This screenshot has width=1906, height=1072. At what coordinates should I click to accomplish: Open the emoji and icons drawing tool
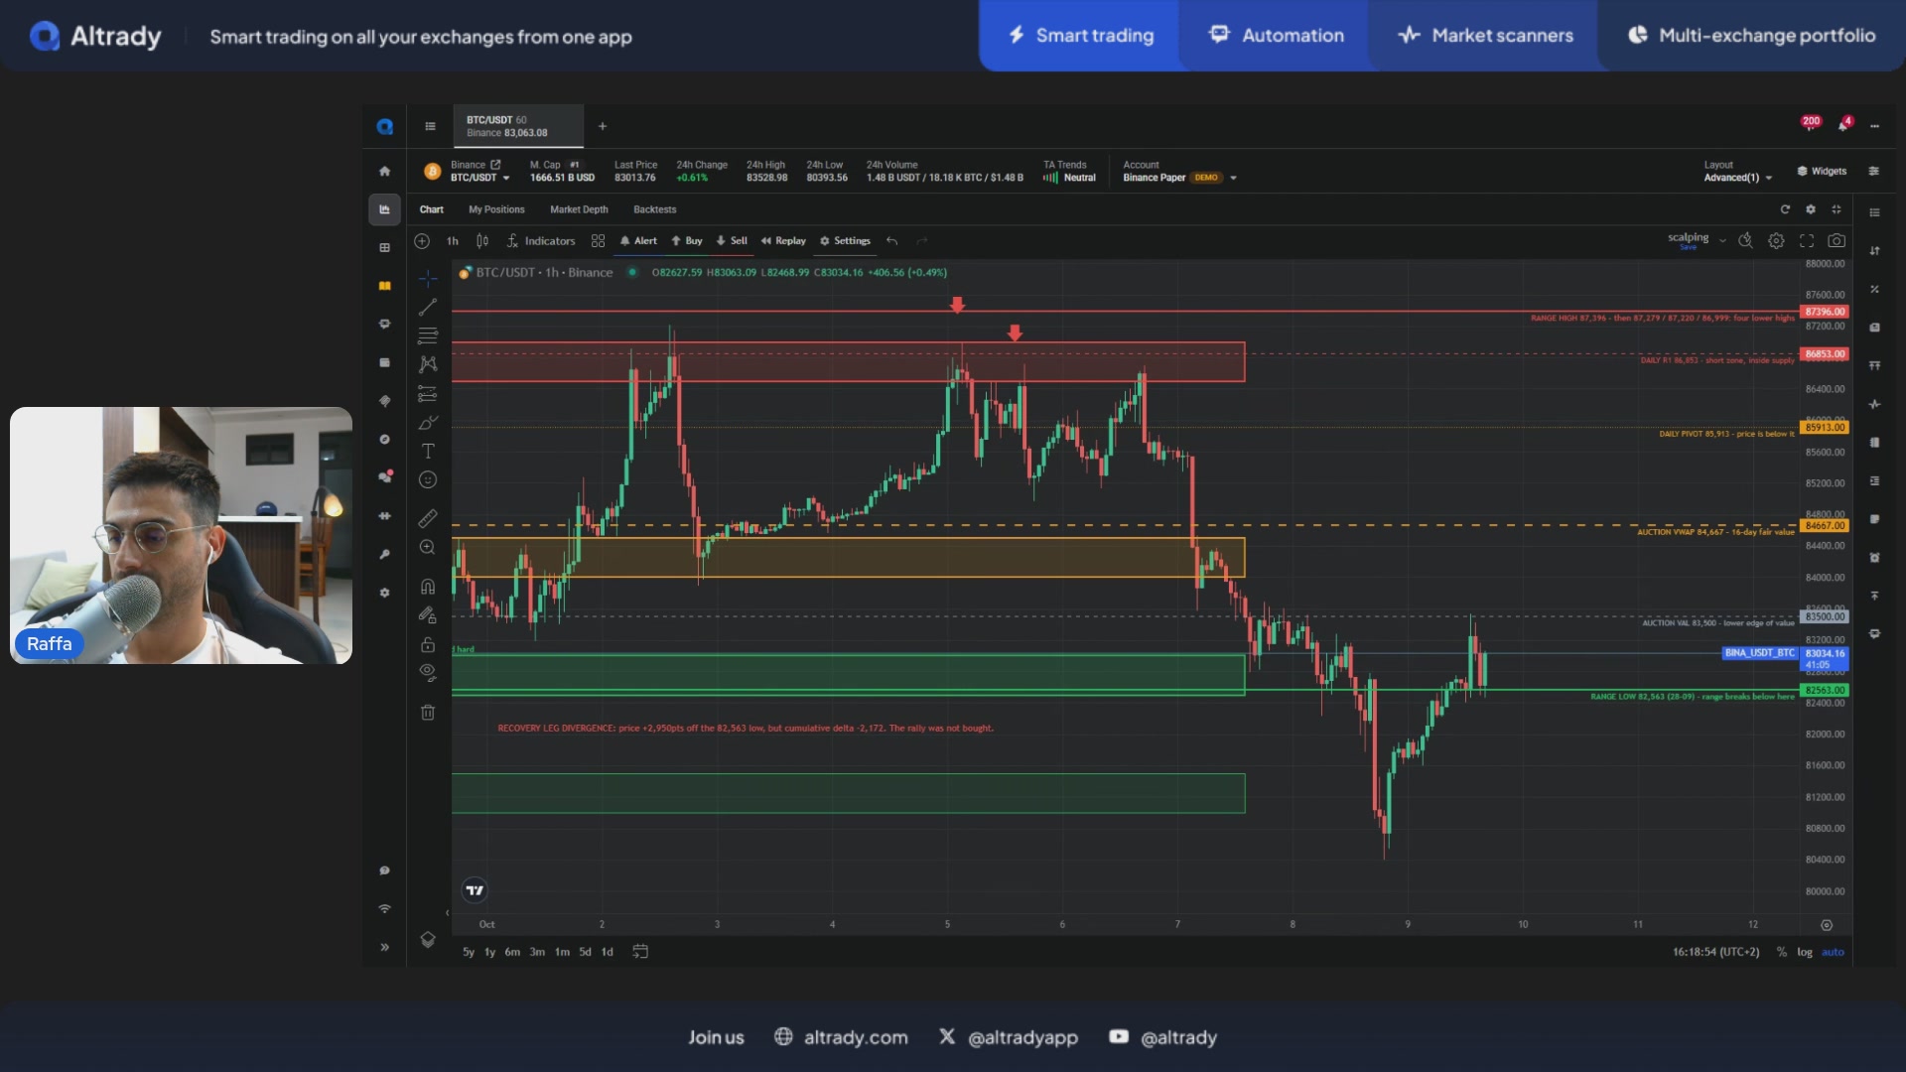click(x=428, y=480)
